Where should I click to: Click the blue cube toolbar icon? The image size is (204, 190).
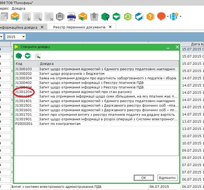click(x=139, y=17)
